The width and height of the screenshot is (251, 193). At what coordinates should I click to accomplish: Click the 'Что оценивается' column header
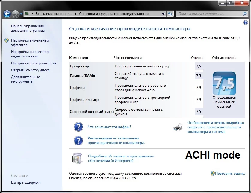click(128, 58)
